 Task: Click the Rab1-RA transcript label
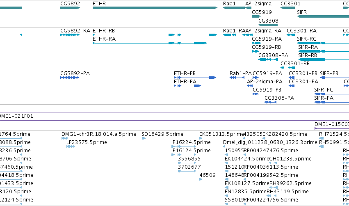click(234, 31)
